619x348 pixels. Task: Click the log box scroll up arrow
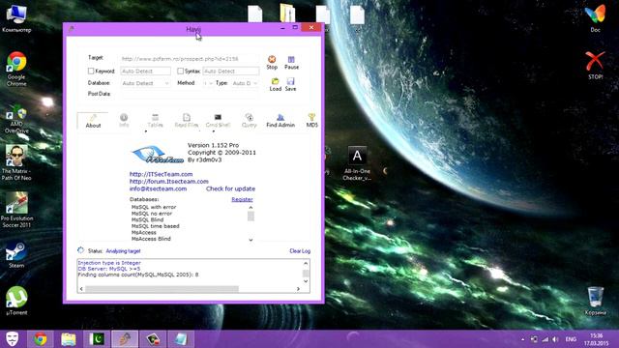(x=306, y=263)
